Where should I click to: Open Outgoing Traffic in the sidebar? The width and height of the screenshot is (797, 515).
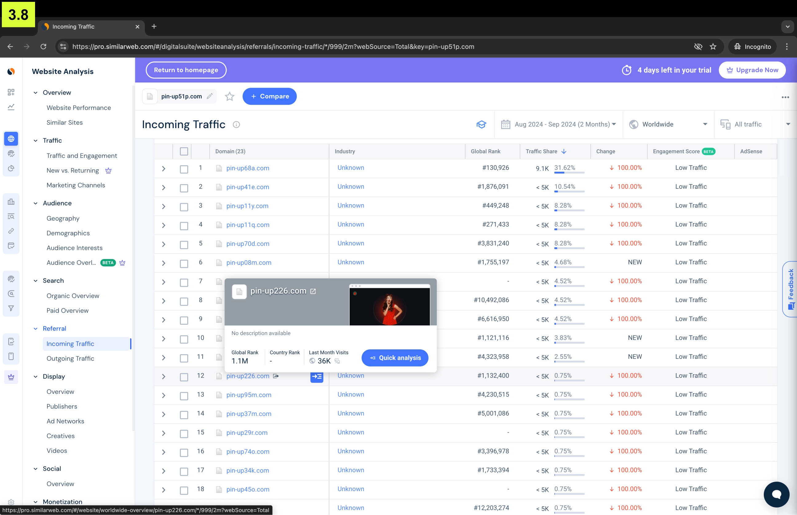[70, 359]
